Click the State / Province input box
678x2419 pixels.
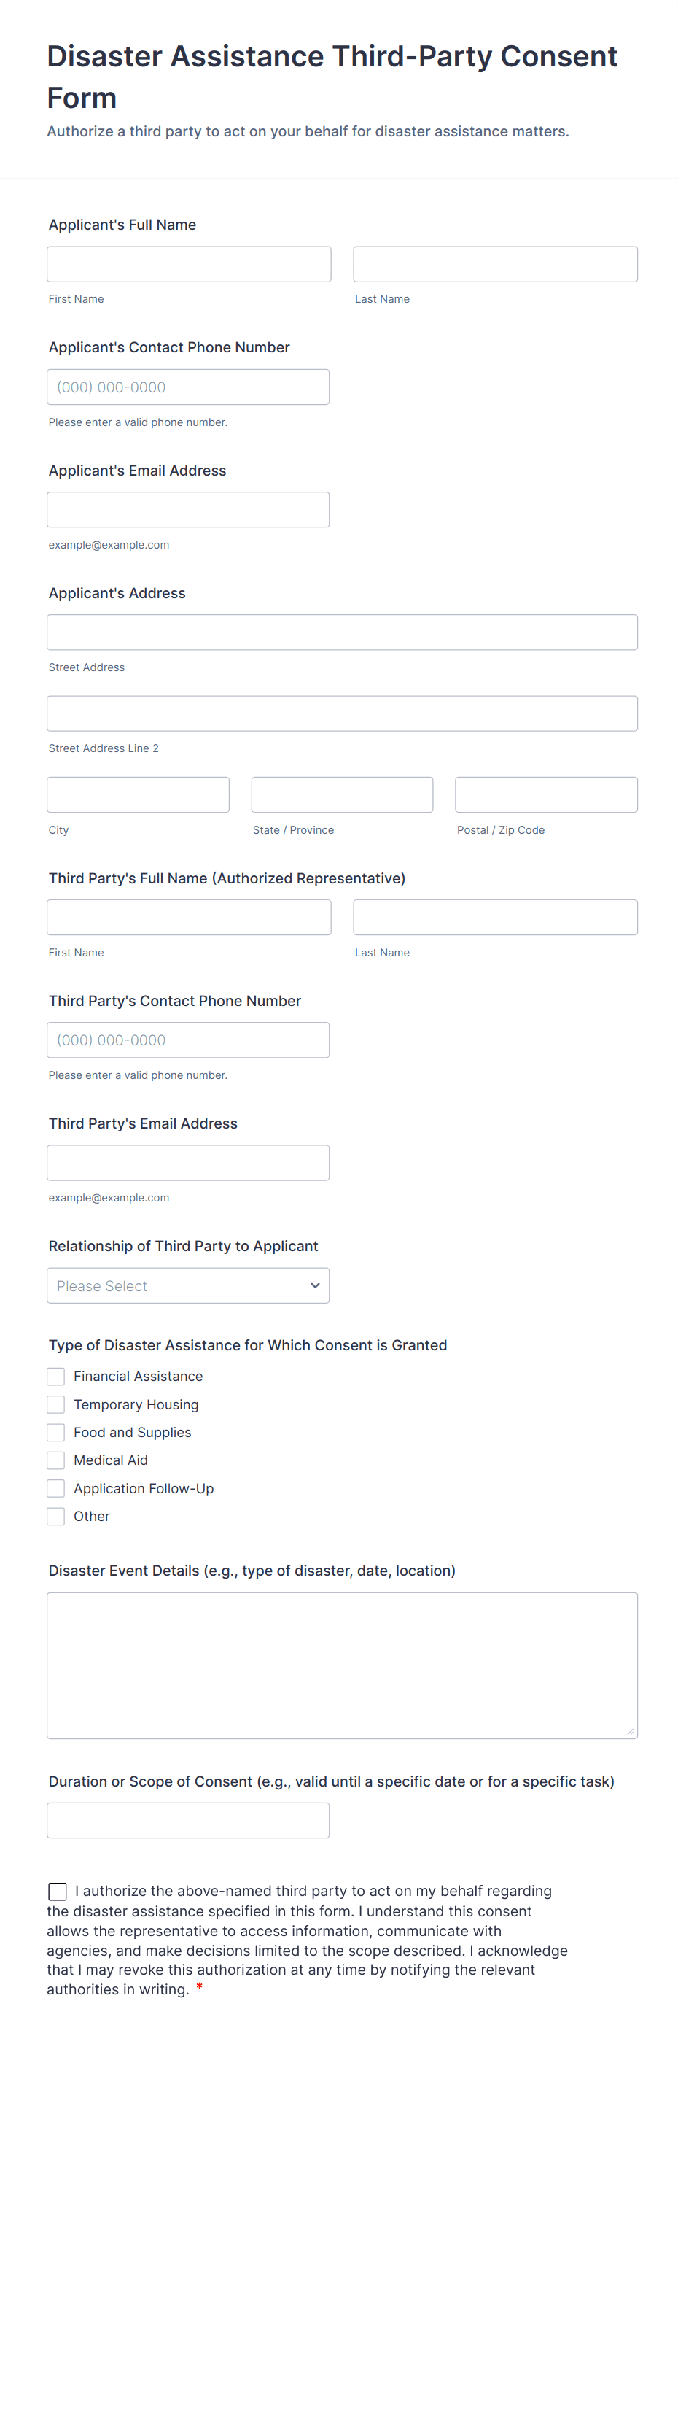[x=342, y=794]
